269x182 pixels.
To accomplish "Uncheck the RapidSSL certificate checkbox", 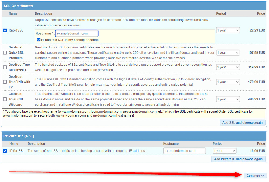I will (x=5, y=30).
